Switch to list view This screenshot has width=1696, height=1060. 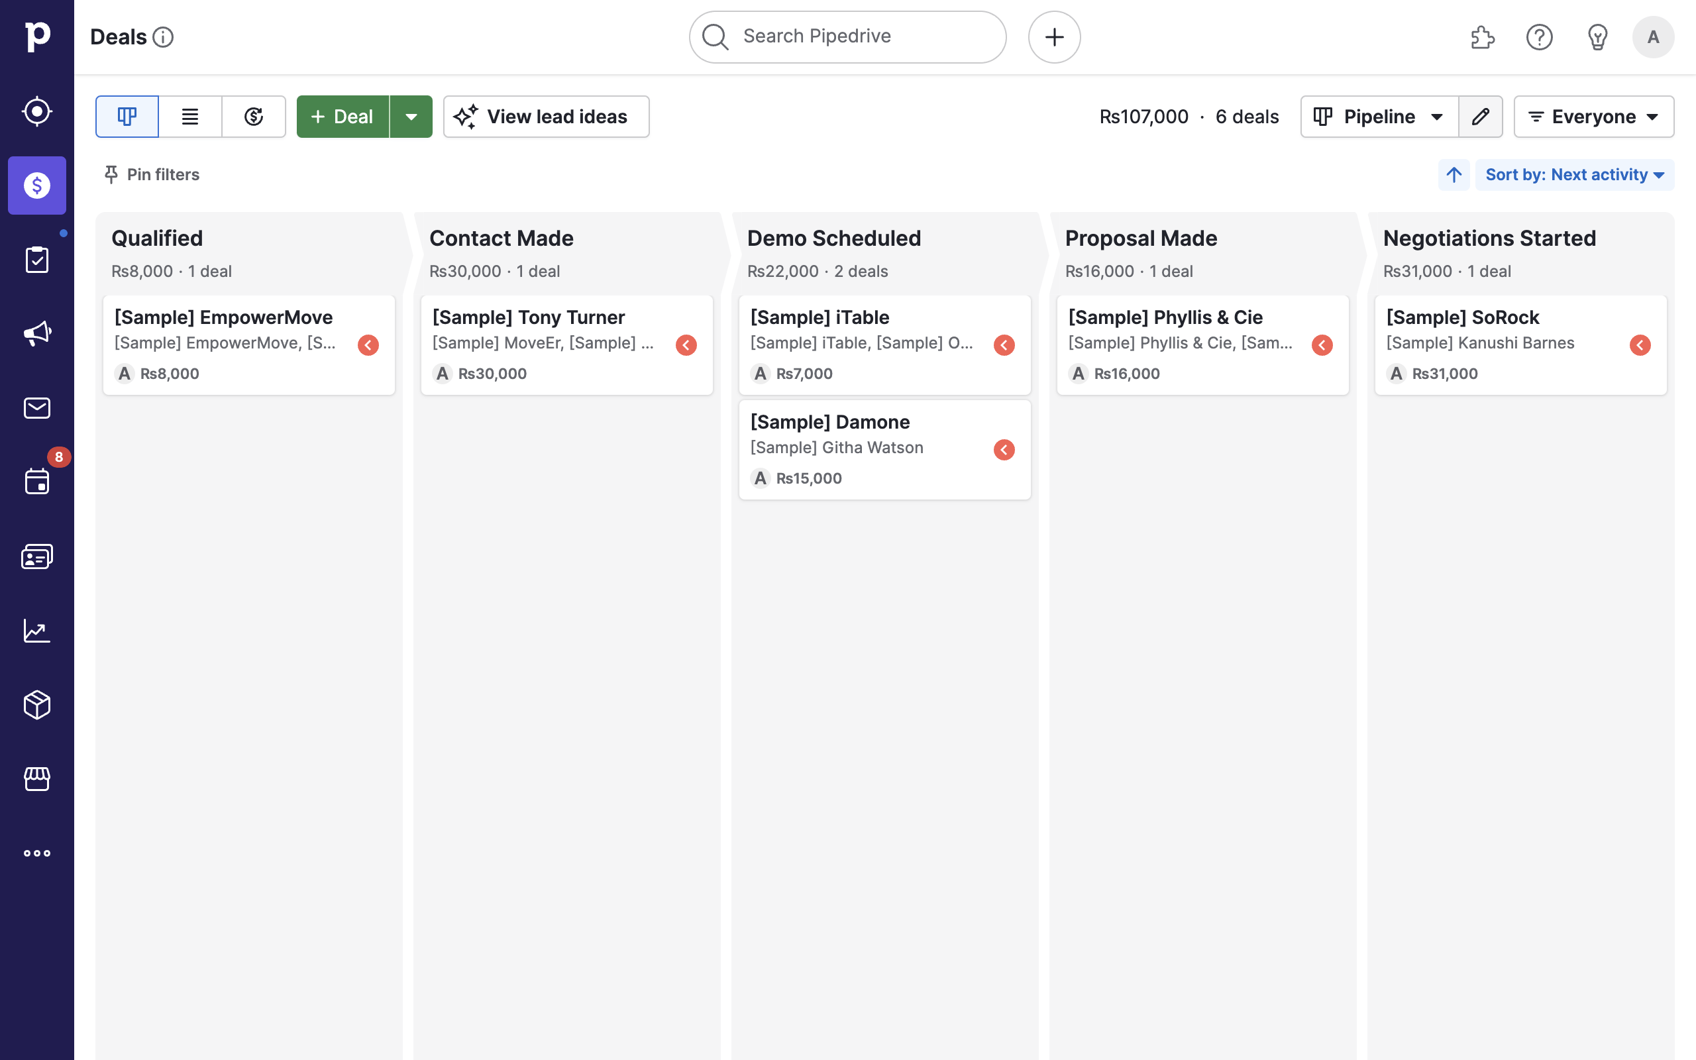[190, 117]
